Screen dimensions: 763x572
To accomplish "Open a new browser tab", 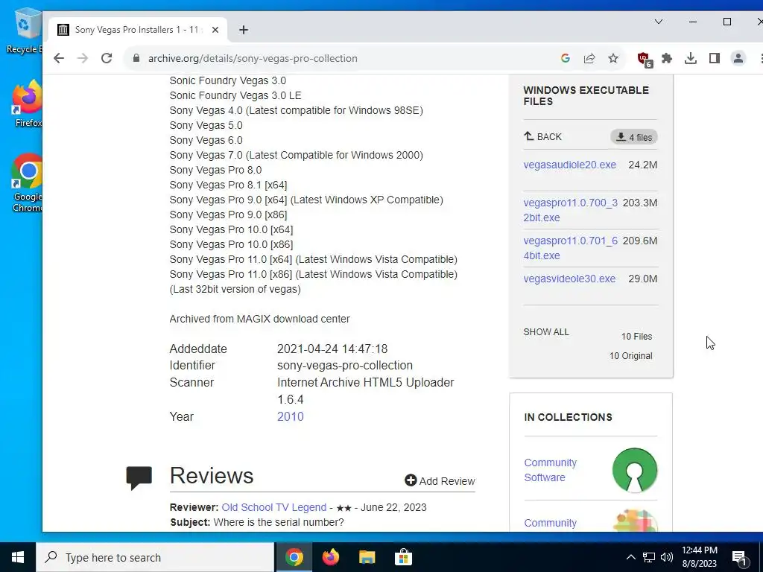I will click(244, 30).
